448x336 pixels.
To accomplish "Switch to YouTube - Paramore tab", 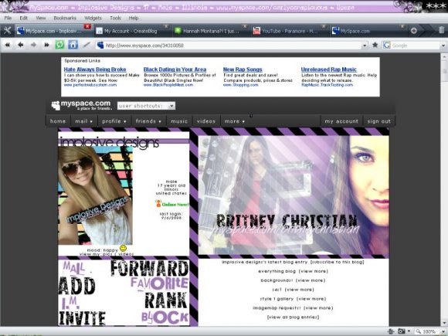I will (x=290, y=31).
